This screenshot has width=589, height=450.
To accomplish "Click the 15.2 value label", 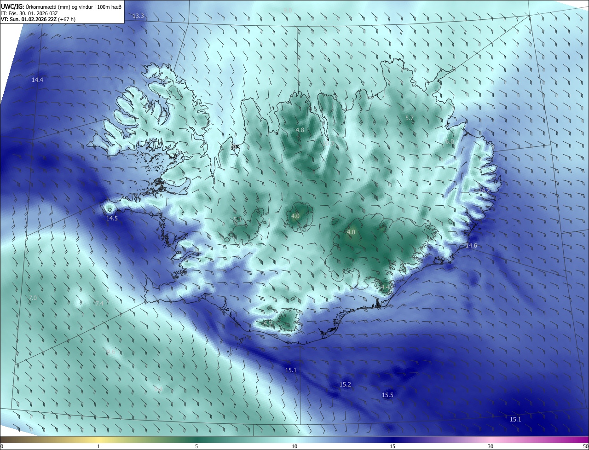I will point(345,385).
